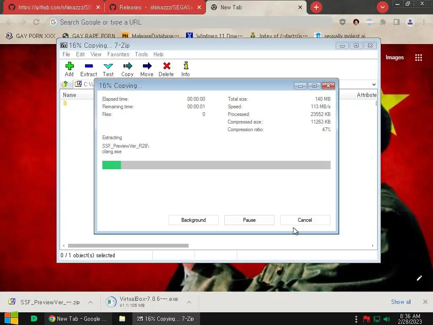
Task: Open the View menu in 7-Zip
Action: (96, 55)
